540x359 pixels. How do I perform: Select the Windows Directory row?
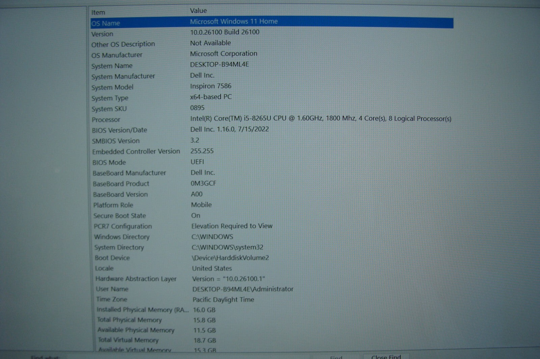click(x=122, y=237)
